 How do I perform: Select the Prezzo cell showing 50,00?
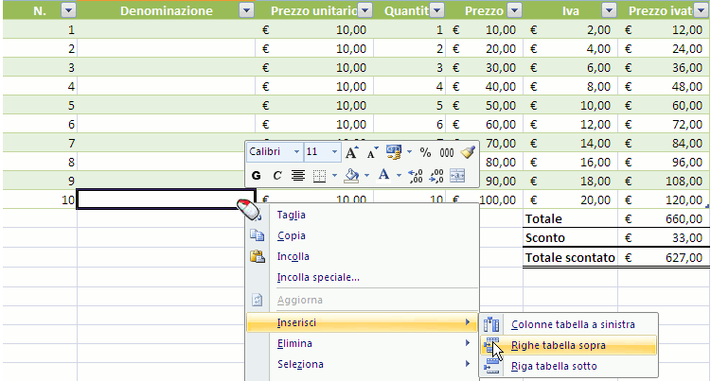pos(485,105)
